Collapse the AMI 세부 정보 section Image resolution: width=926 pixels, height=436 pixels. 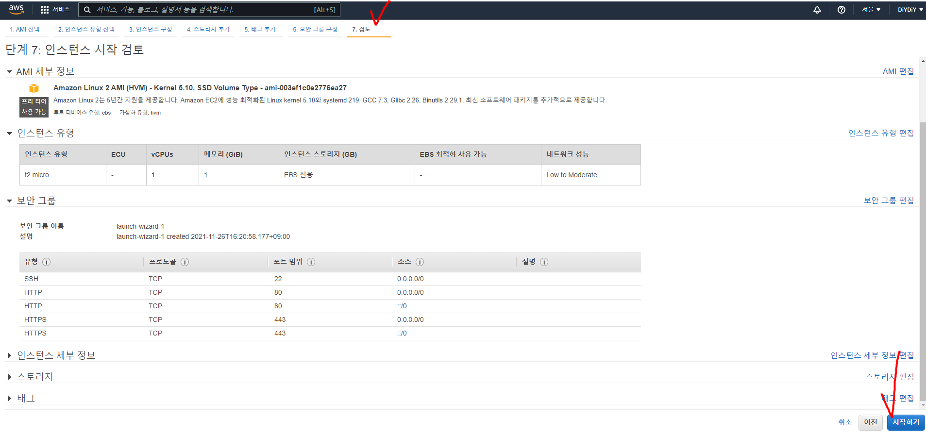pos(9,72)
